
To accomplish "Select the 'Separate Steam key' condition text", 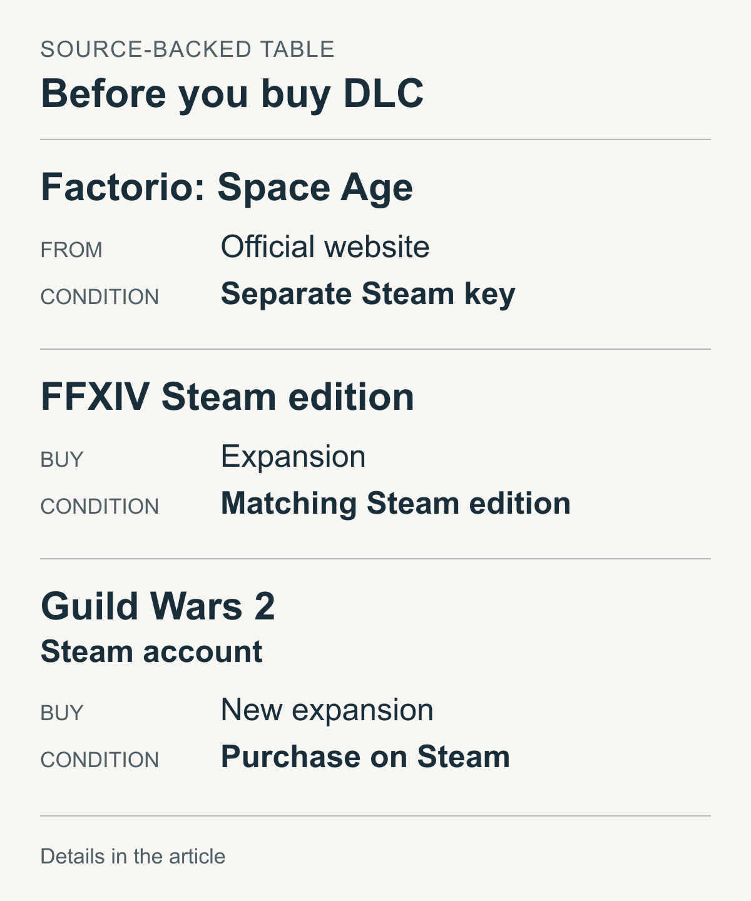I will (x=368, y=294).
